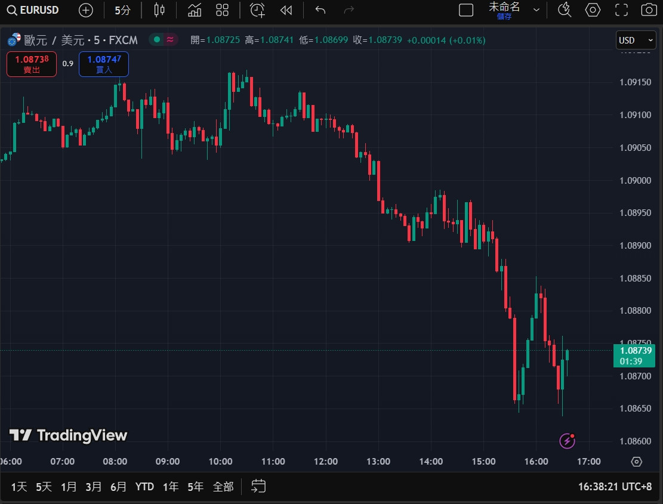Click the blue 買入 buy button
Image resolution: width=663 pixels, height=504 pixels.
coord(104,64)
